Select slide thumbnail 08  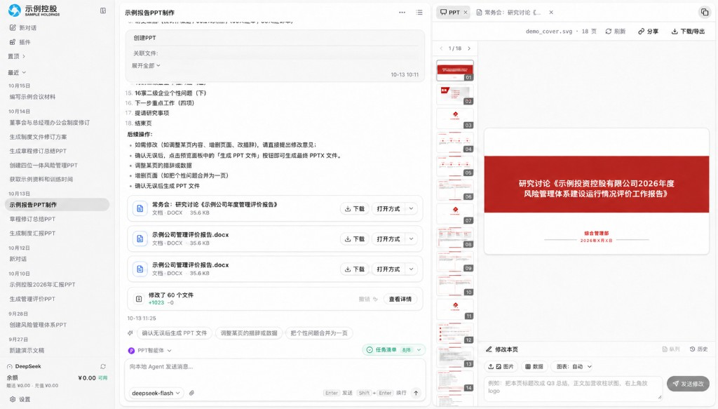coord(455,237)
